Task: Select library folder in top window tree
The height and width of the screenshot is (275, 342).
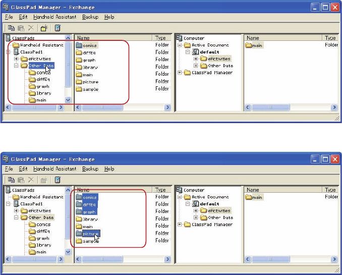Action: (x=40, y=93)
